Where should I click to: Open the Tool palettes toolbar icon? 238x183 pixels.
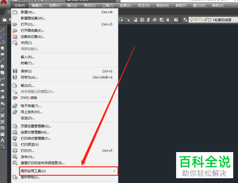[149, 20]
